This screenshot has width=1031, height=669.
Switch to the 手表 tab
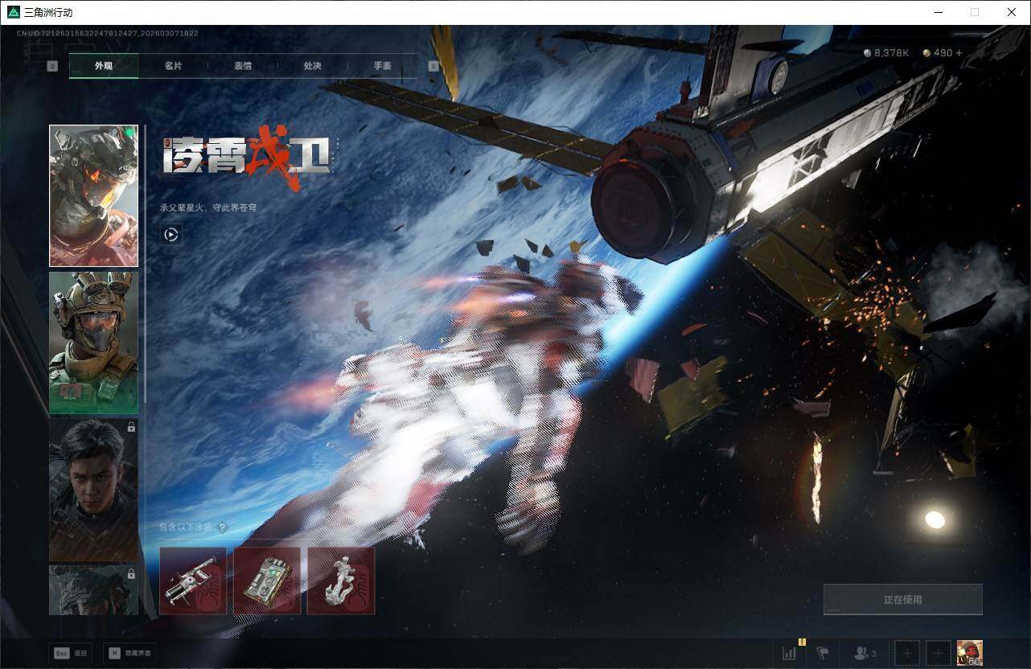click(383, 66)
